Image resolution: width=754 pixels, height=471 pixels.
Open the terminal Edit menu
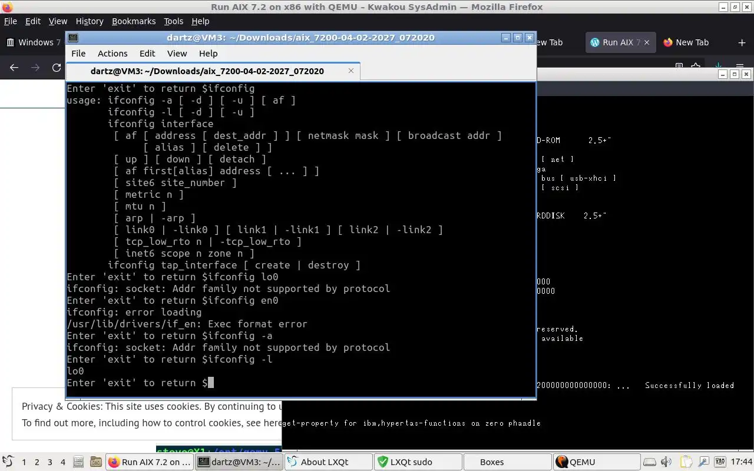tap(147, 53)
